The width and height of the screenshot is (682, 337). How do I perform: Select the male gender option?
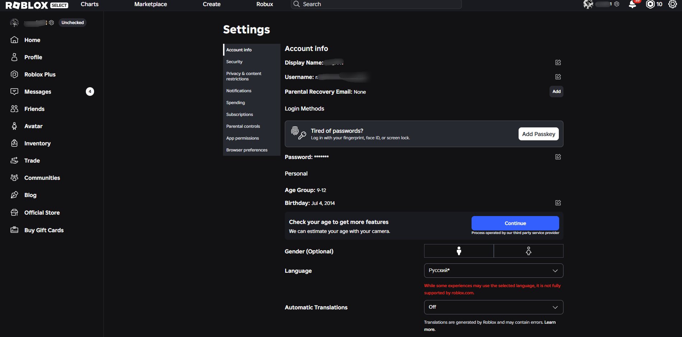click(x=459, y=251)
